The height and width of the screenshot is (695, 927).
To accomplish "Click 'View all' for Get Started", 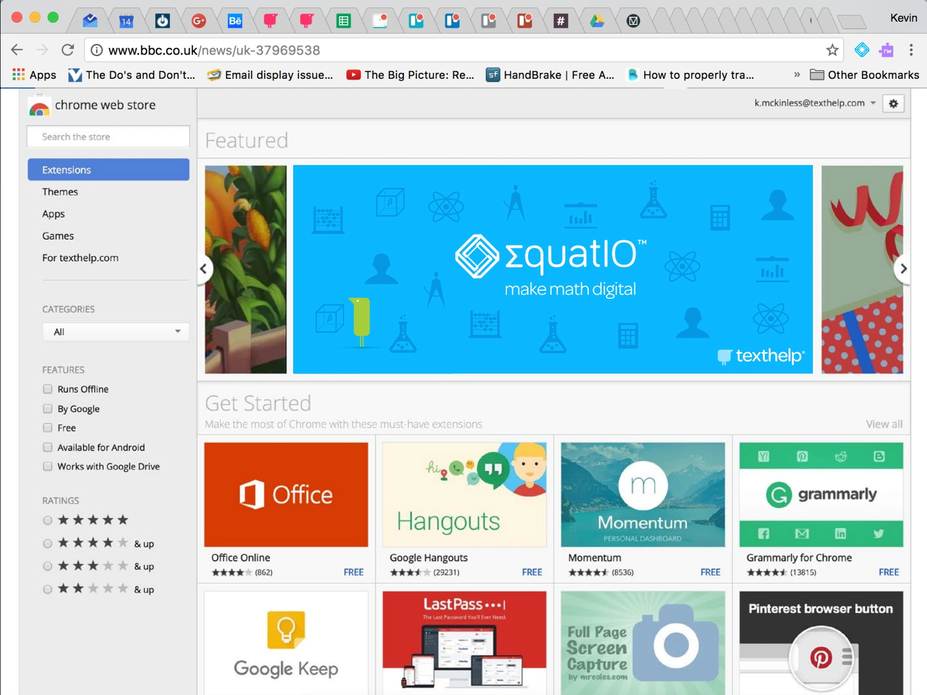I will coord(884,424).
